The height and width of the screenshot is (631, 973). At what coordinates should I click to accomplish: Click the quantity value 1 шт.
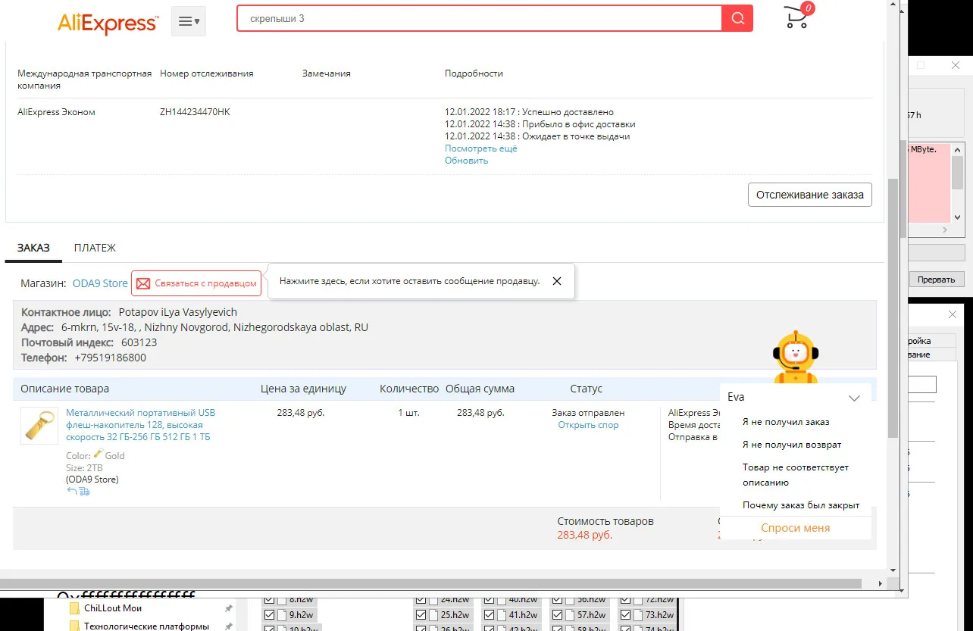point(408,413)
